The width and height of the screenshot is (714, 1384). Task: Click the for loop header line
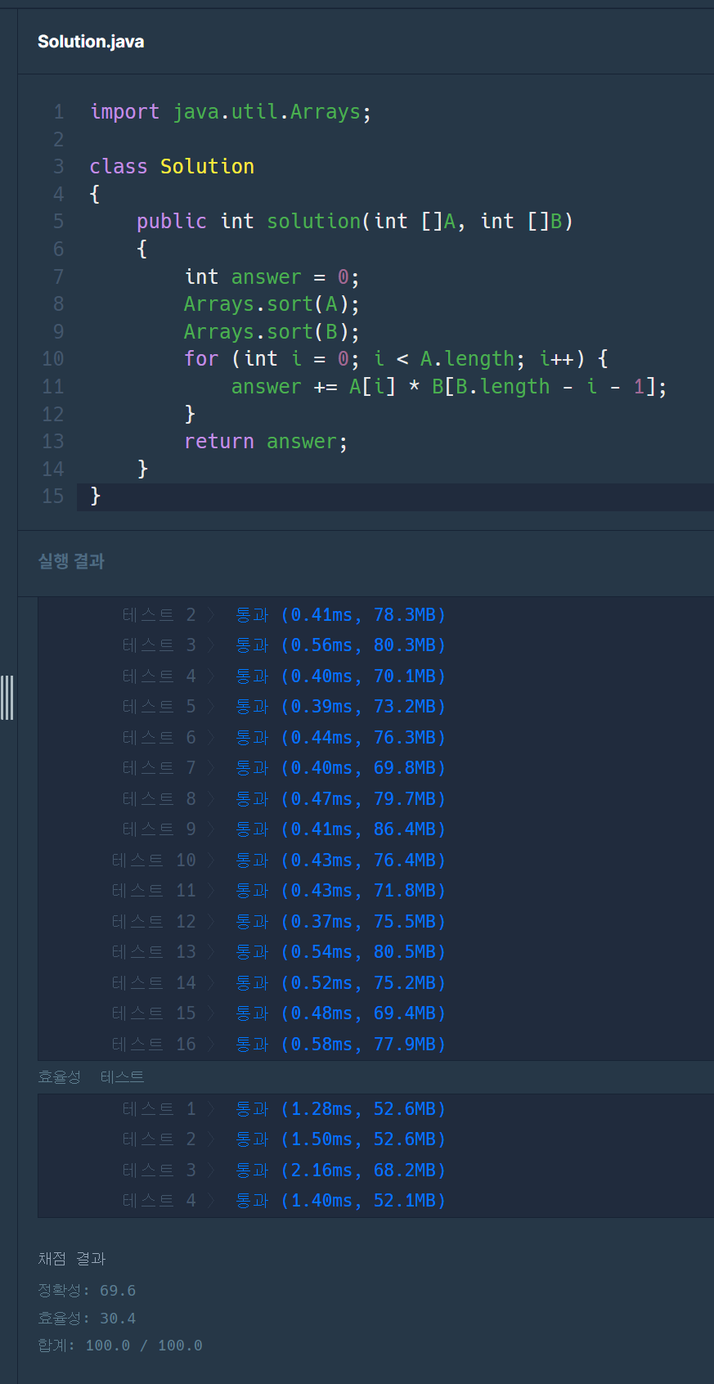point(396,358)
